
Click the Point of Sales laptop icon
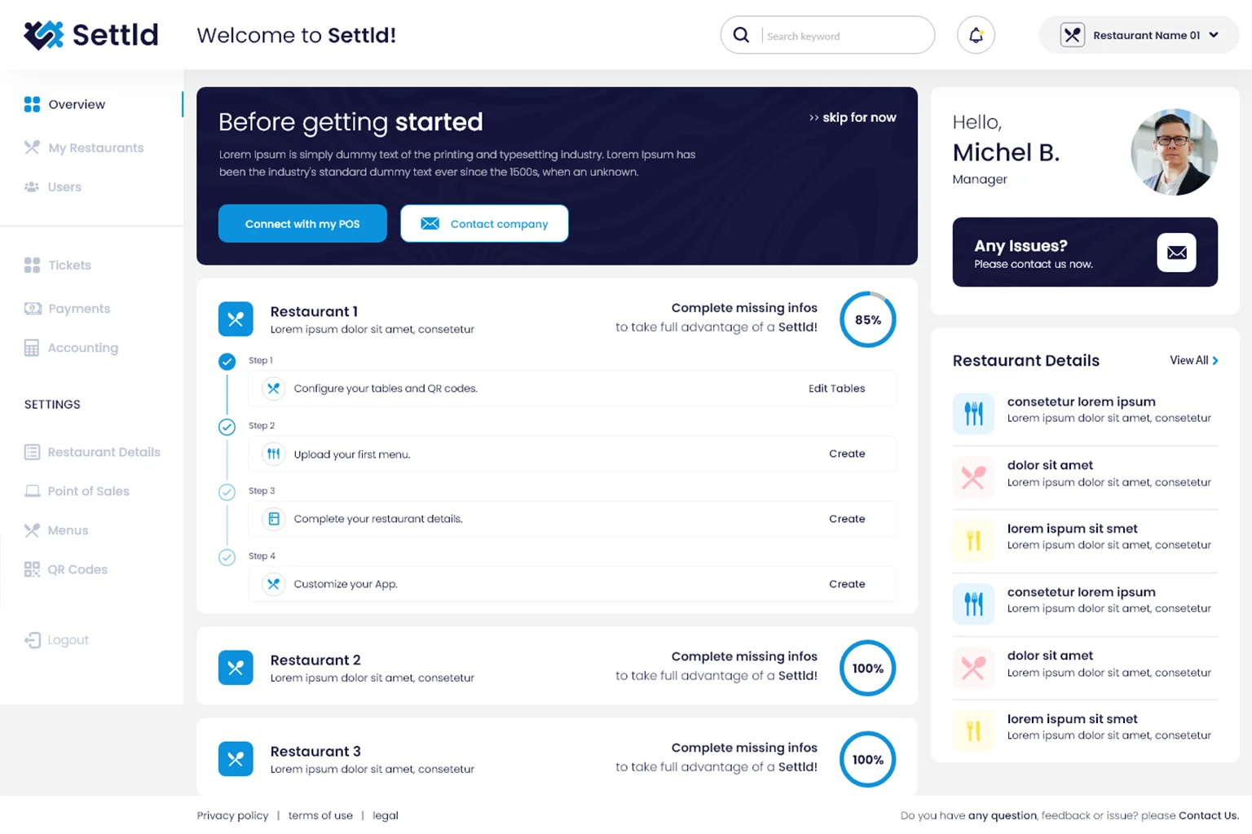[32, 491]
